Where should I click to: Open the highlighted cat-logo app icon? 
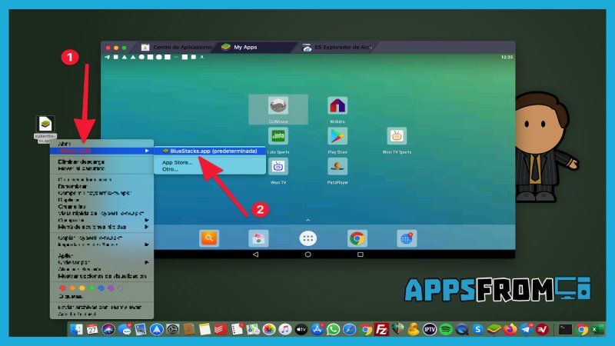point(278,106)
